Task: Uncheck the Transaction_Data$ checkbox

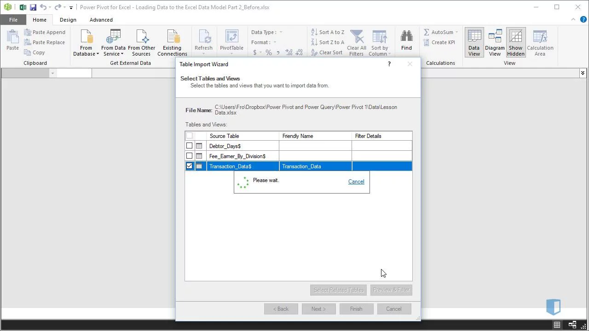Action: point(189,166)
